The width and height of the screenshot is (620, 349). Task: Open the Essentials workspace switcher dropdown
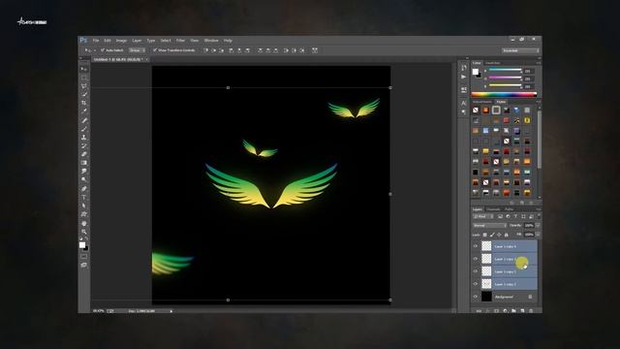pos(520,50)
